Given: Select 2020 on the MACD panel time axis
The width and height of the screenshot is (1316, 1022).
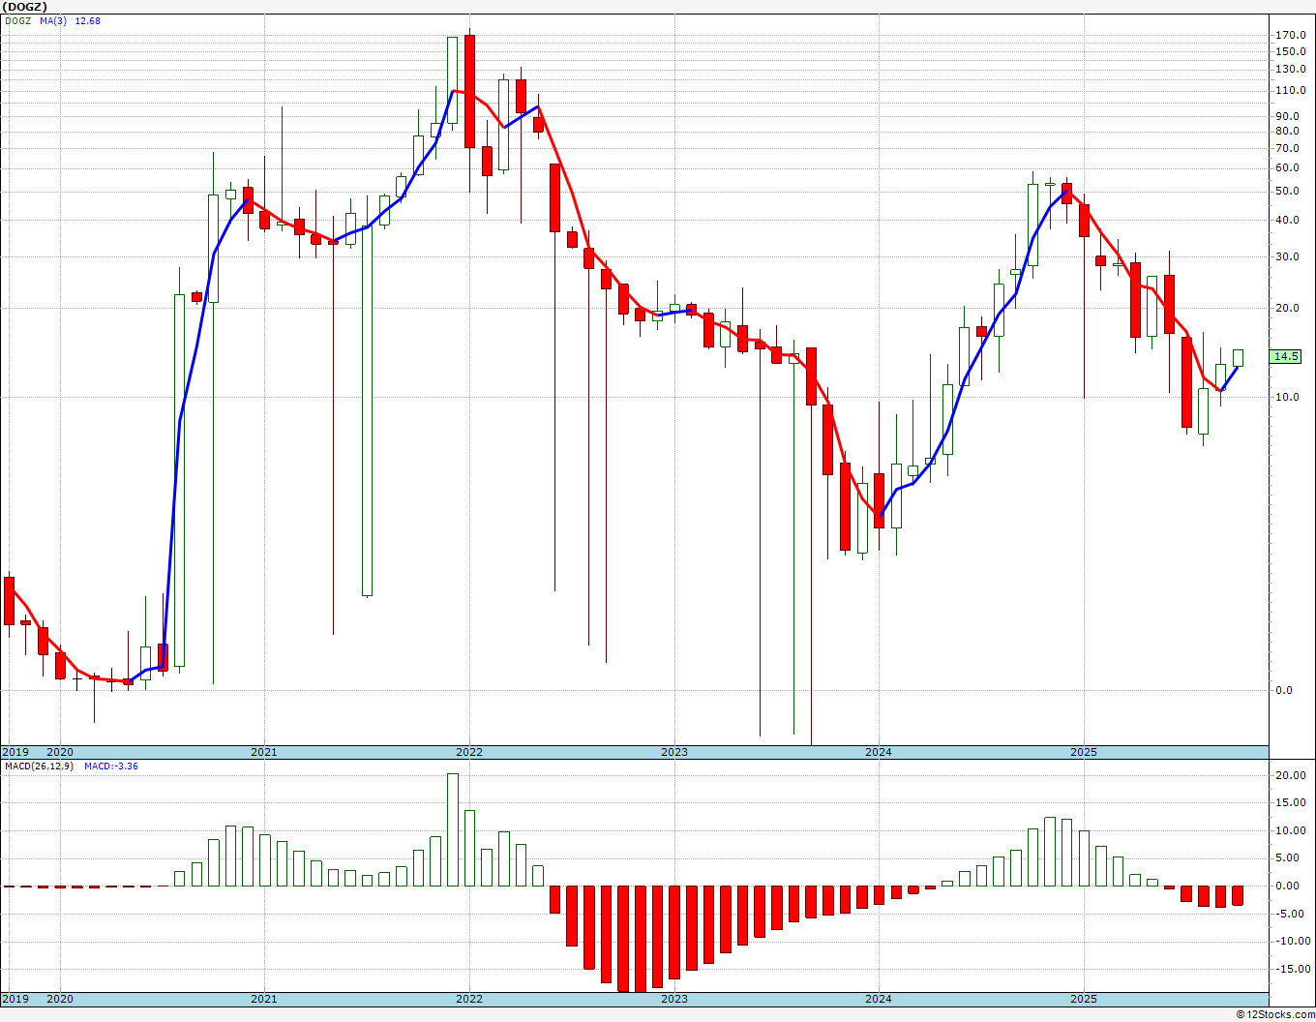Looking at the screenshot, I should (60, 999).
